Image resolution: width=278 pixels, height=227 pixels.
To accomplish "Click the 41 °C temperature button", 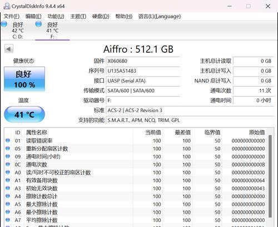I will [24, 114].
